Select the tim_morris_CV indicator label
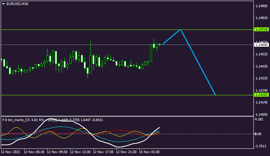This screenshot has width=270, height=156. point(53,120)
